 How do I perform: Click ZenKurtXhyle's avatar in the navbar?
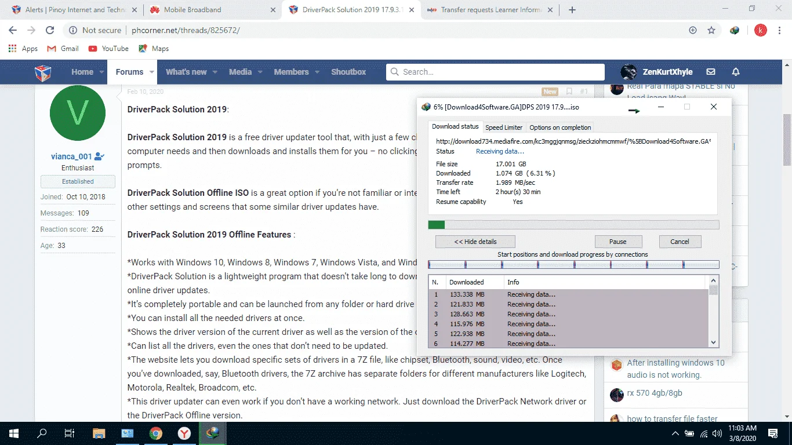(x=628, y=72)
